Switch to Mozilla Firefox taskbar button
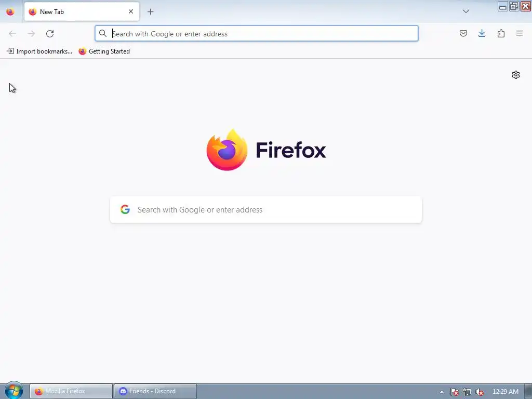Viewport: 532px width, 399px height. pyautogui.click(x=71, y=391)
